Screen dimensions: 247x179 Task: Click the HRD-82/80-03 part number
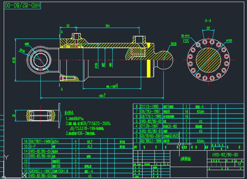(x=40, y=176)
